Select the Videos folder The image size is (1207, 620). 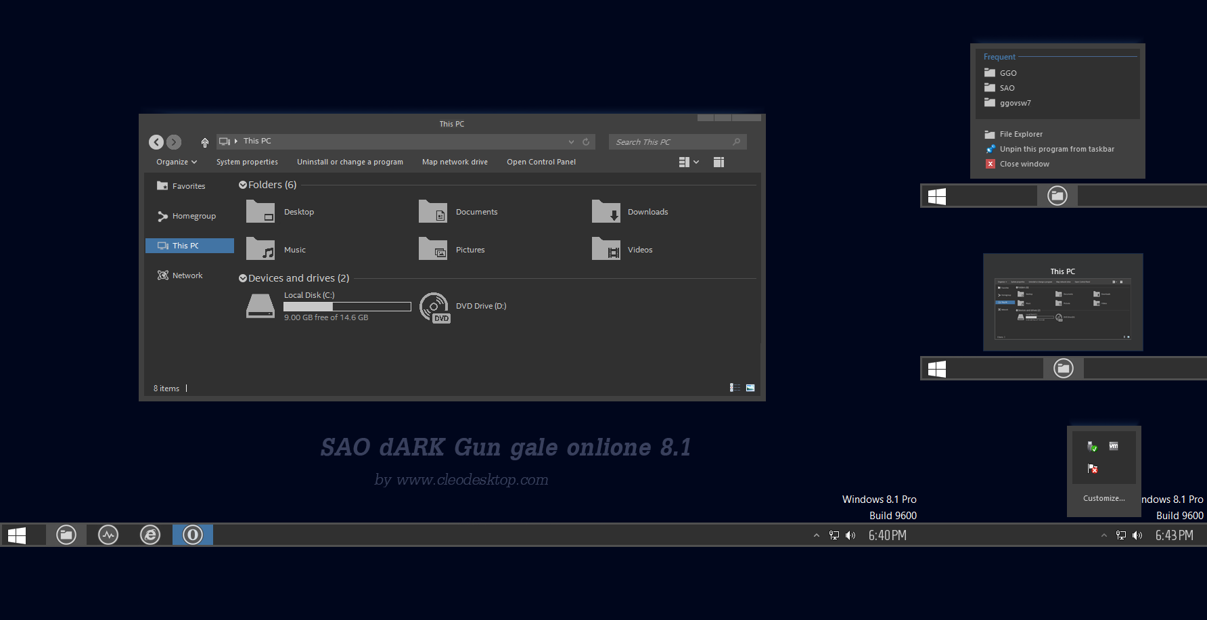pyautogui.click(x=622, y=250)
